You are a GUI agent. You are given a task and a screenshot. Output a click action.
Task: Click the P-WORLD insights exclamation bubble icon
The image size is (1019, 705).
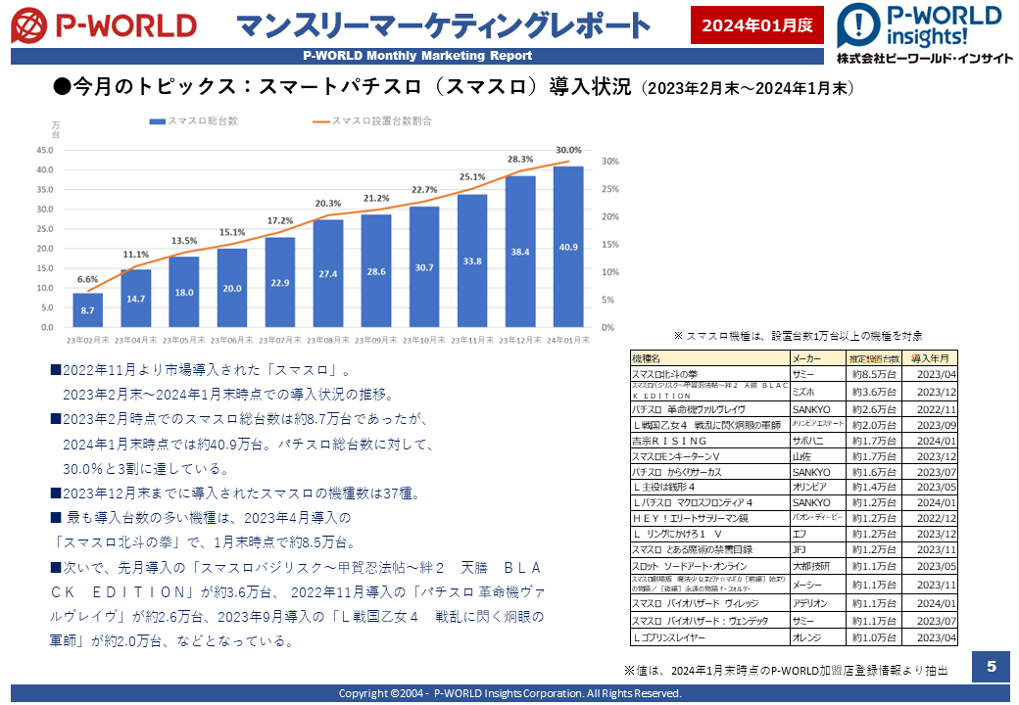click(858, 25)
